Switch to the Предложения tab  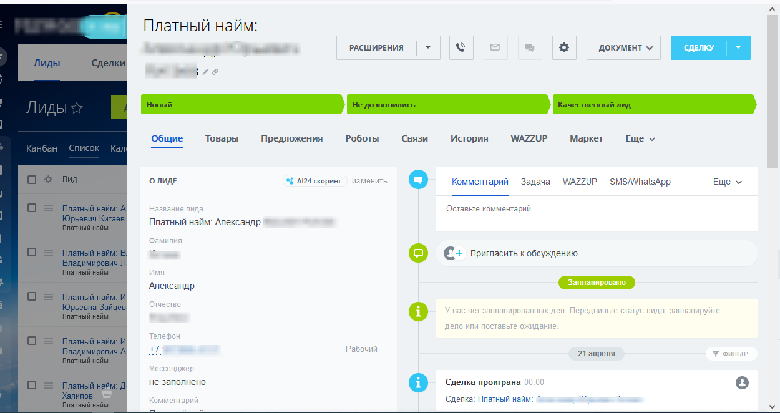[x=292, y=138]
